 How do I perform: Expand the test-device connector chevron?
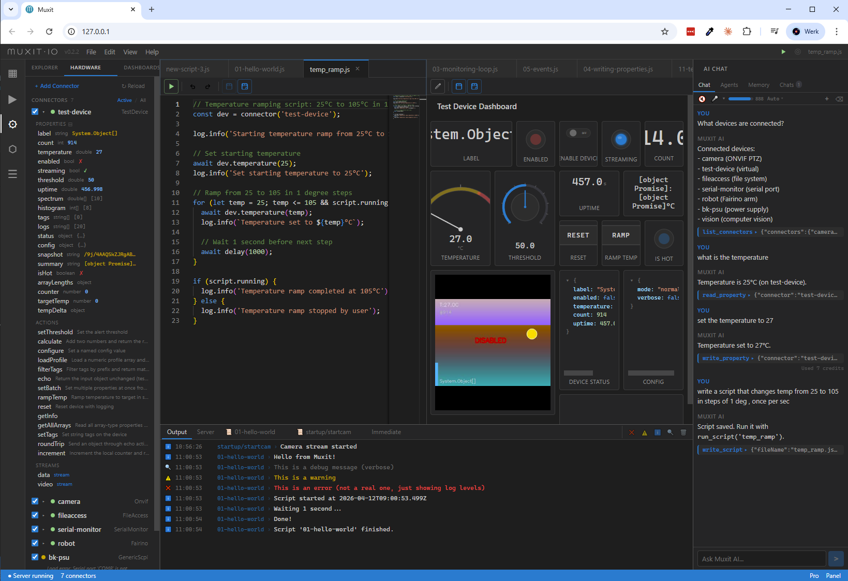pyautogui.click(x=44, y=112)
